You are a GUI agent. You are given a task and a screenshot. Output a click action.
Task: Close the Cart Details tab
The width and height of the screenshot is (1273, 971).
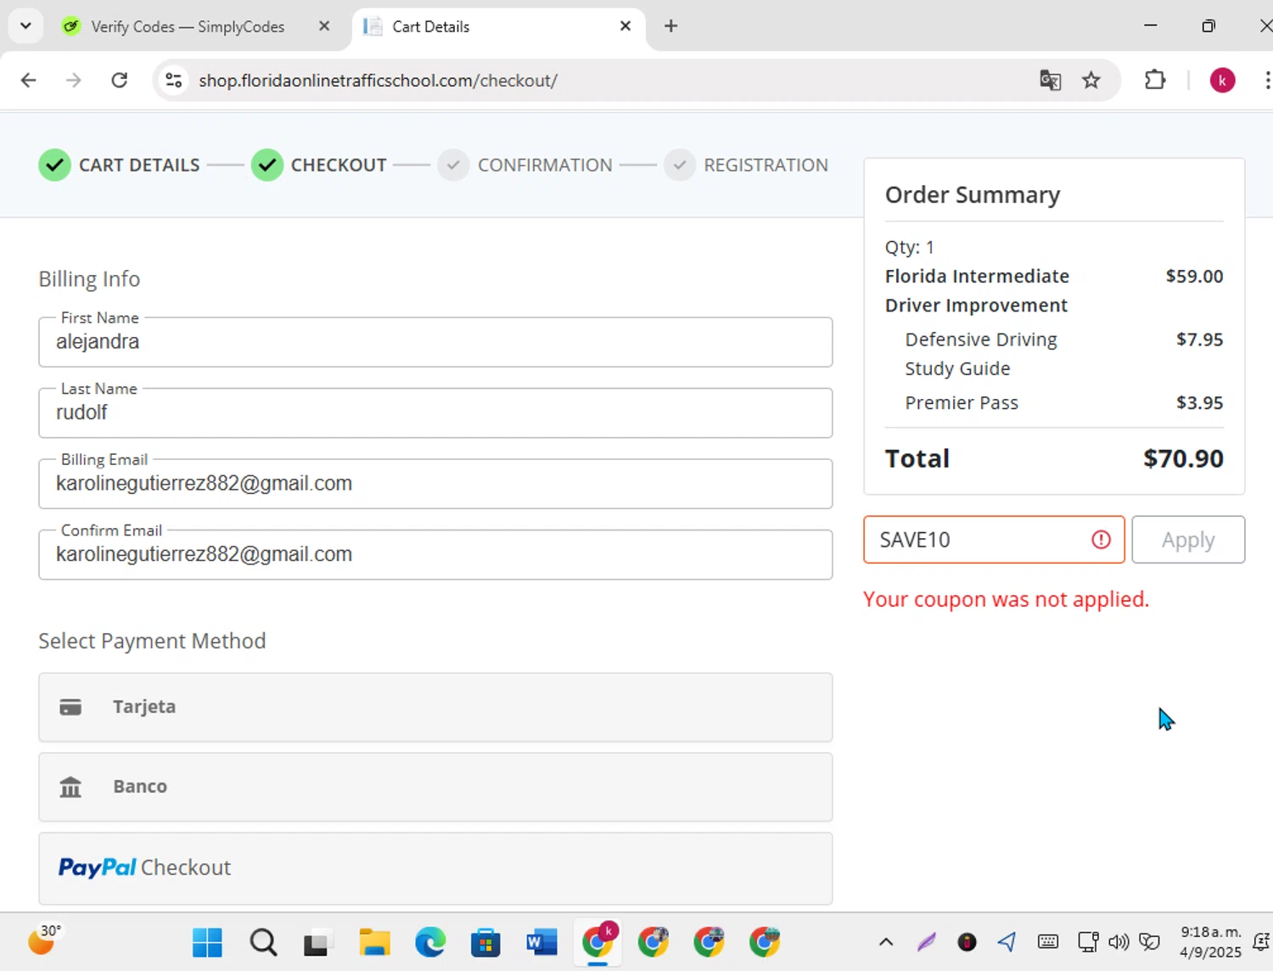click(x=625, y=26)
